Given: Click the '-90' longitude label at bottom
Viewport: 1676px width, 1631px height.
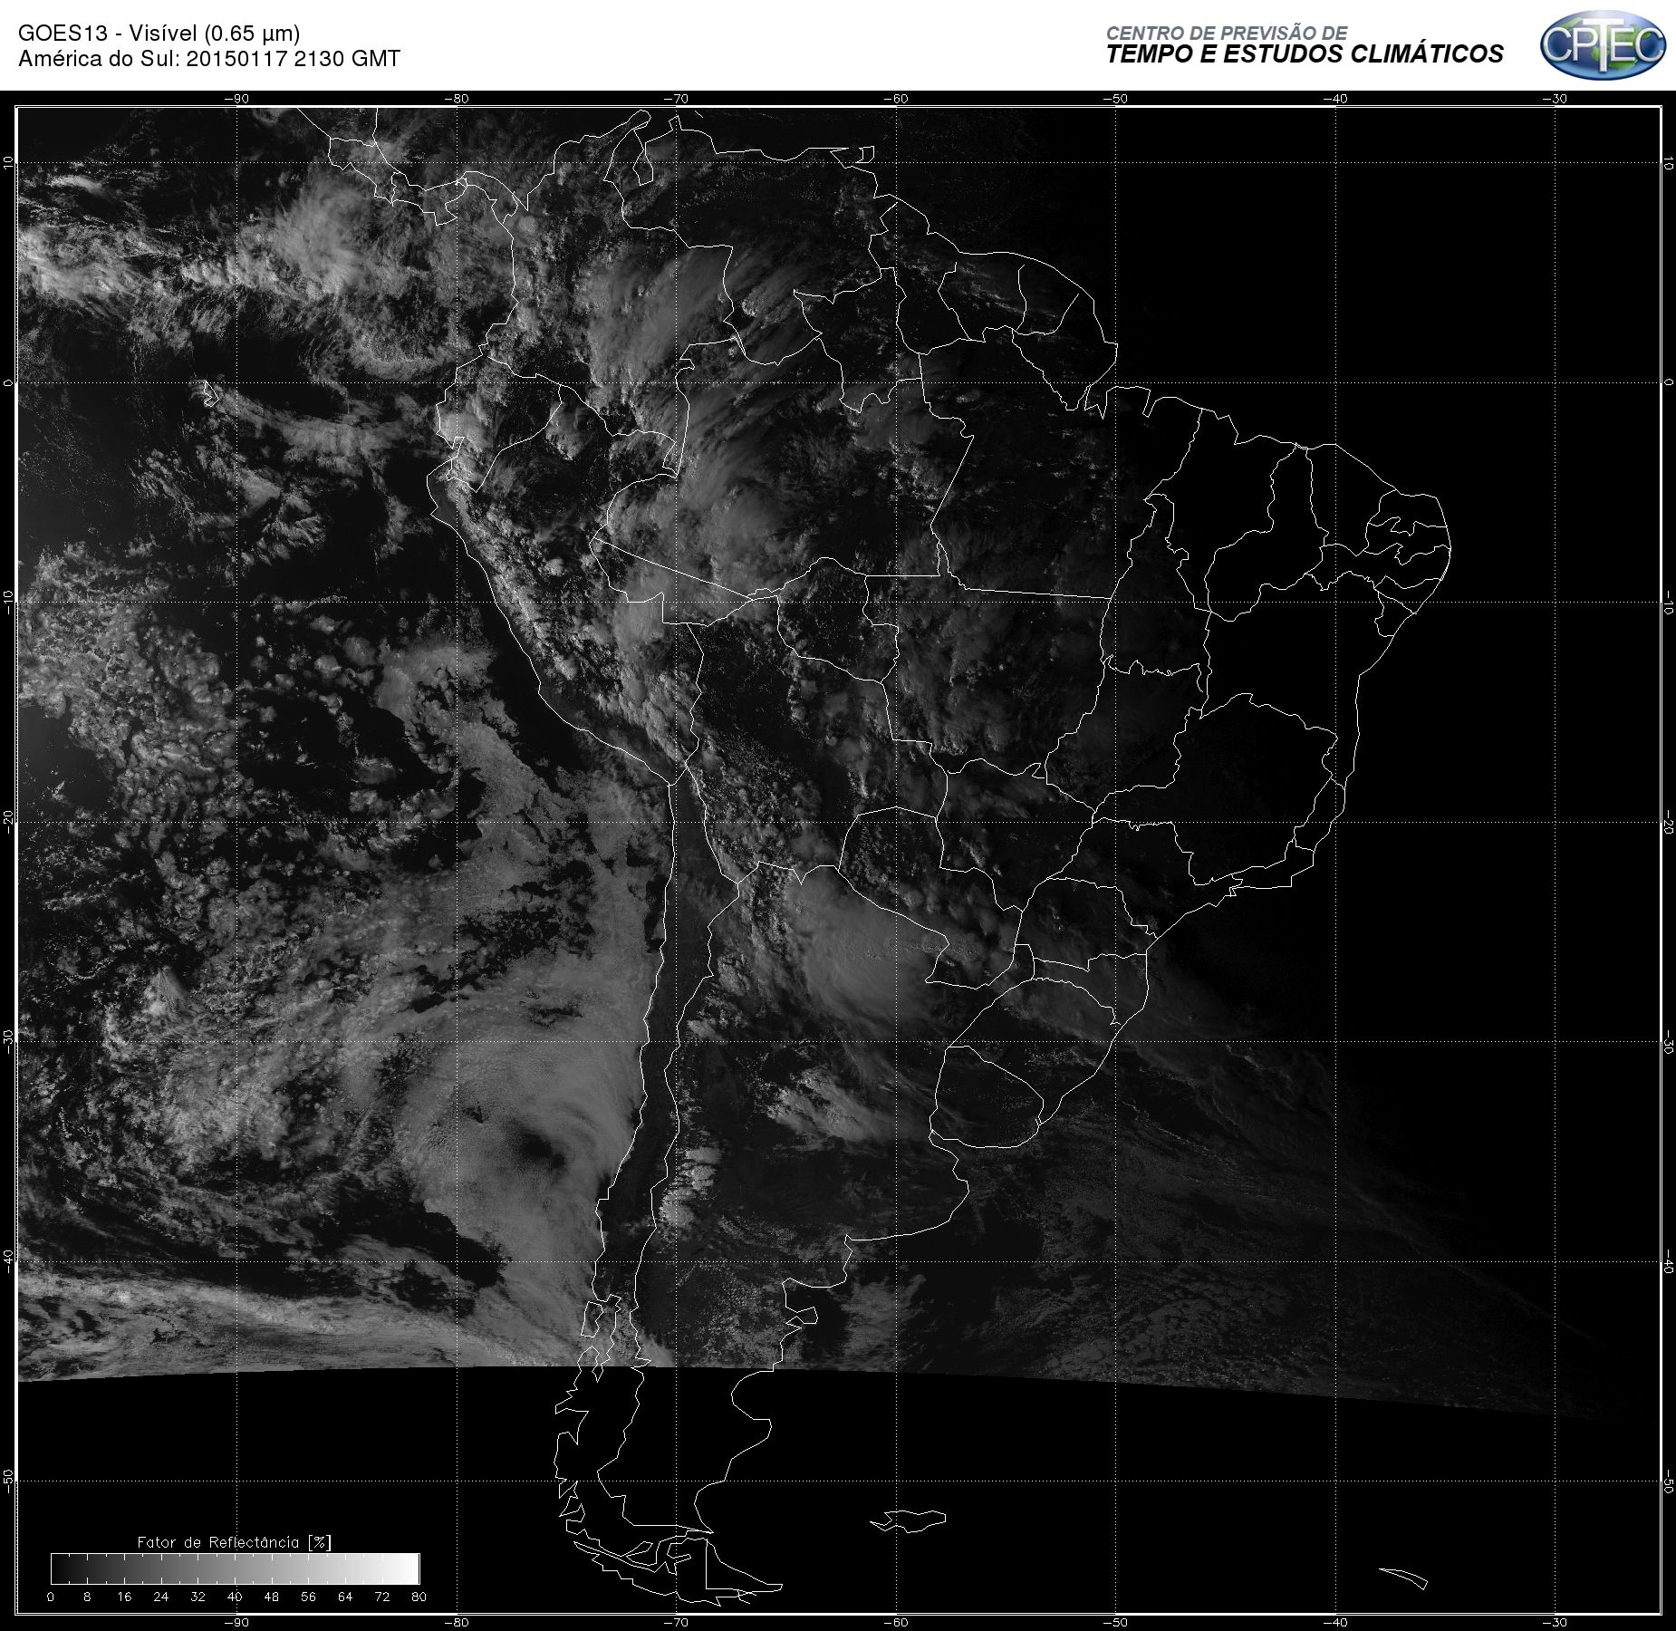Looking at the screenshot, I should pyautogui.click(x=236, y=1622).
